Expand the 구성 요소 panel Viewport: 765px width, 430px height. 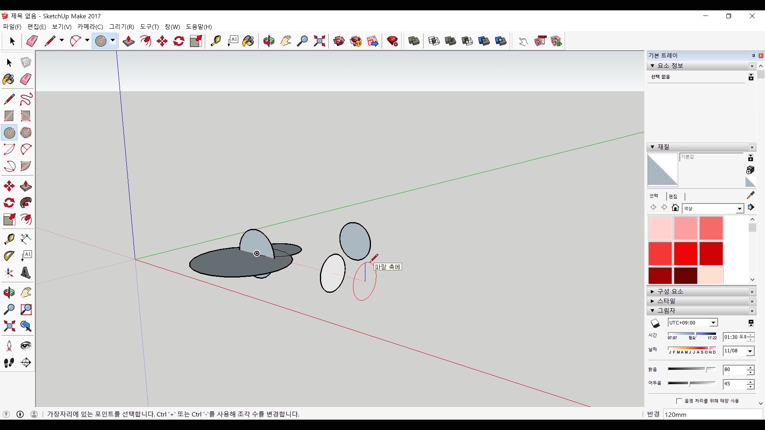(670, 291)
